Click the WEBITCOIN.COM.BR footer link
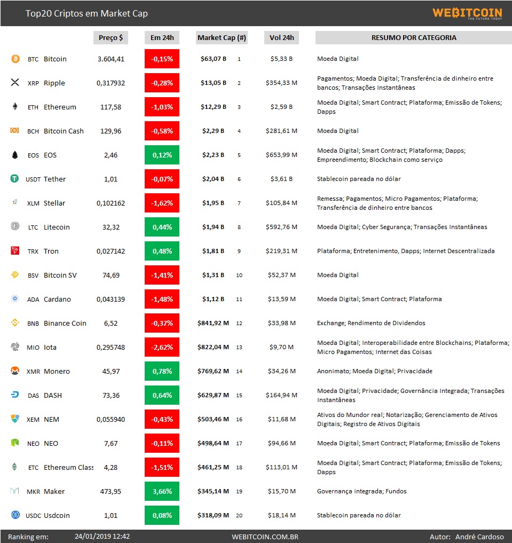The width and height of the screenshot is (512, 543). [265, 537]
